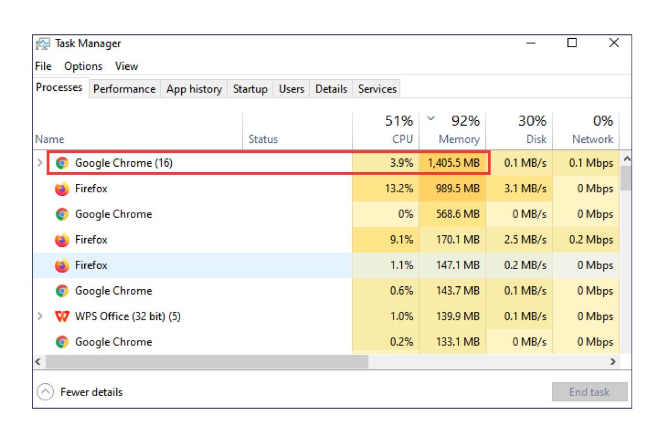665x443 pixels.
Task: Open the Options menu
Action: 83,66
